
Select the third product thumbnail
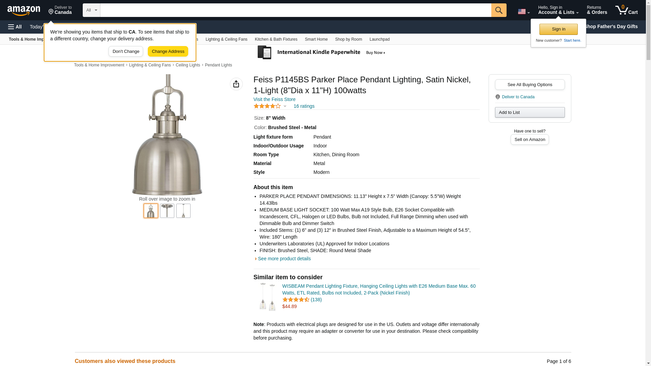click(183, 211)
